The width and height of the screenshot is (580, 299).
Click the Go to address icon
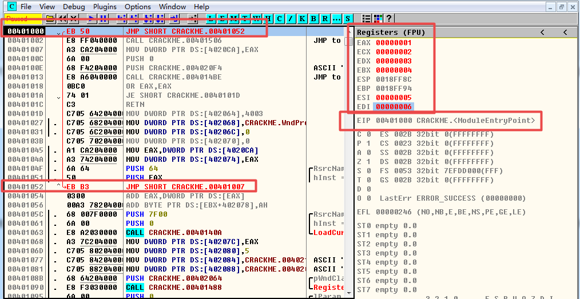tap(193, 18)
